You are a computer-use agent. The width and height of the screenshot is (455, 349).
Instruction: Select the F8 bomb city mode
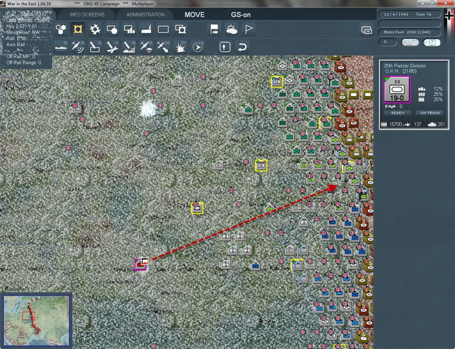(129, 47)
